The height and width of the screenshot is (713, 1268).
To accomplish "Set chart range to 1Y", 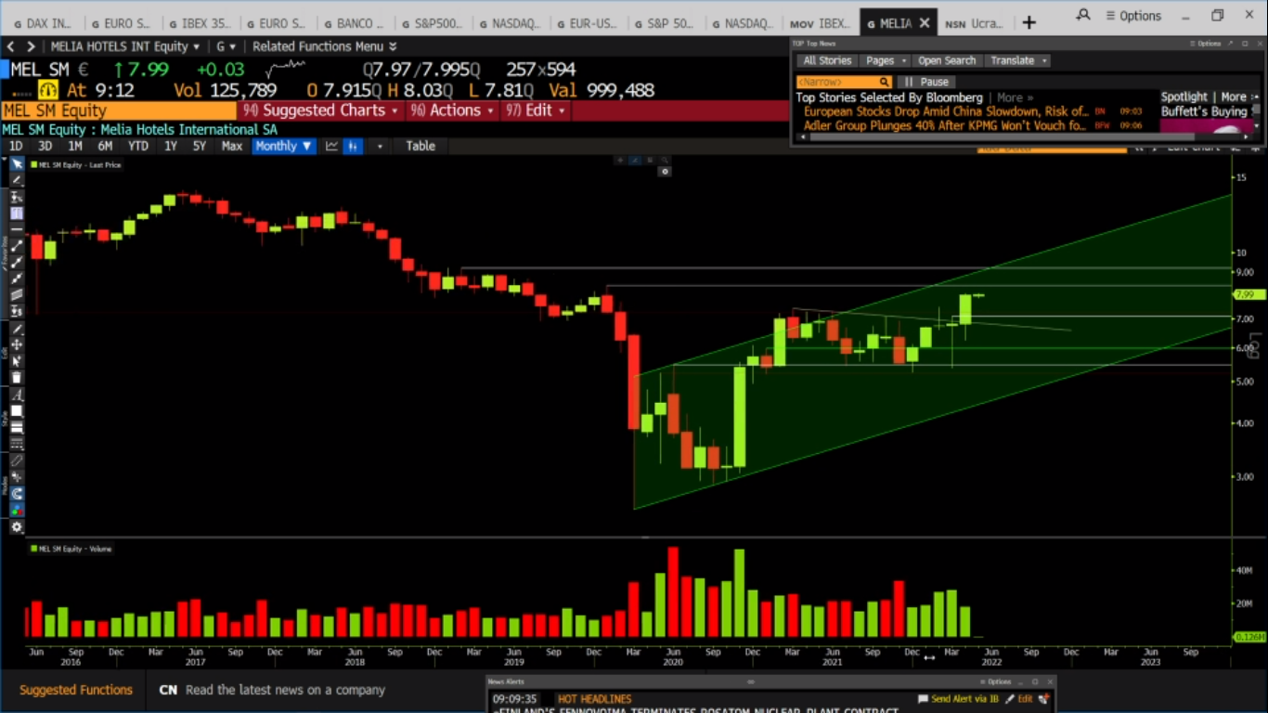I will click(171, 146).
